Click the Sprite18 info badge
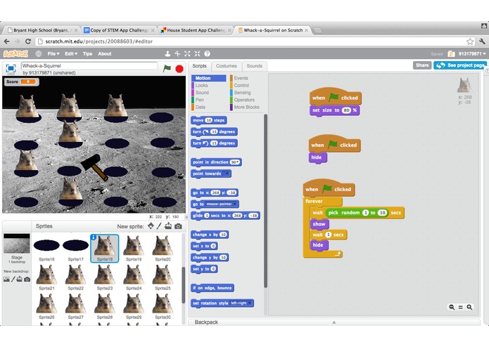This screenshot has height=347, width=489. coord(94,237)
